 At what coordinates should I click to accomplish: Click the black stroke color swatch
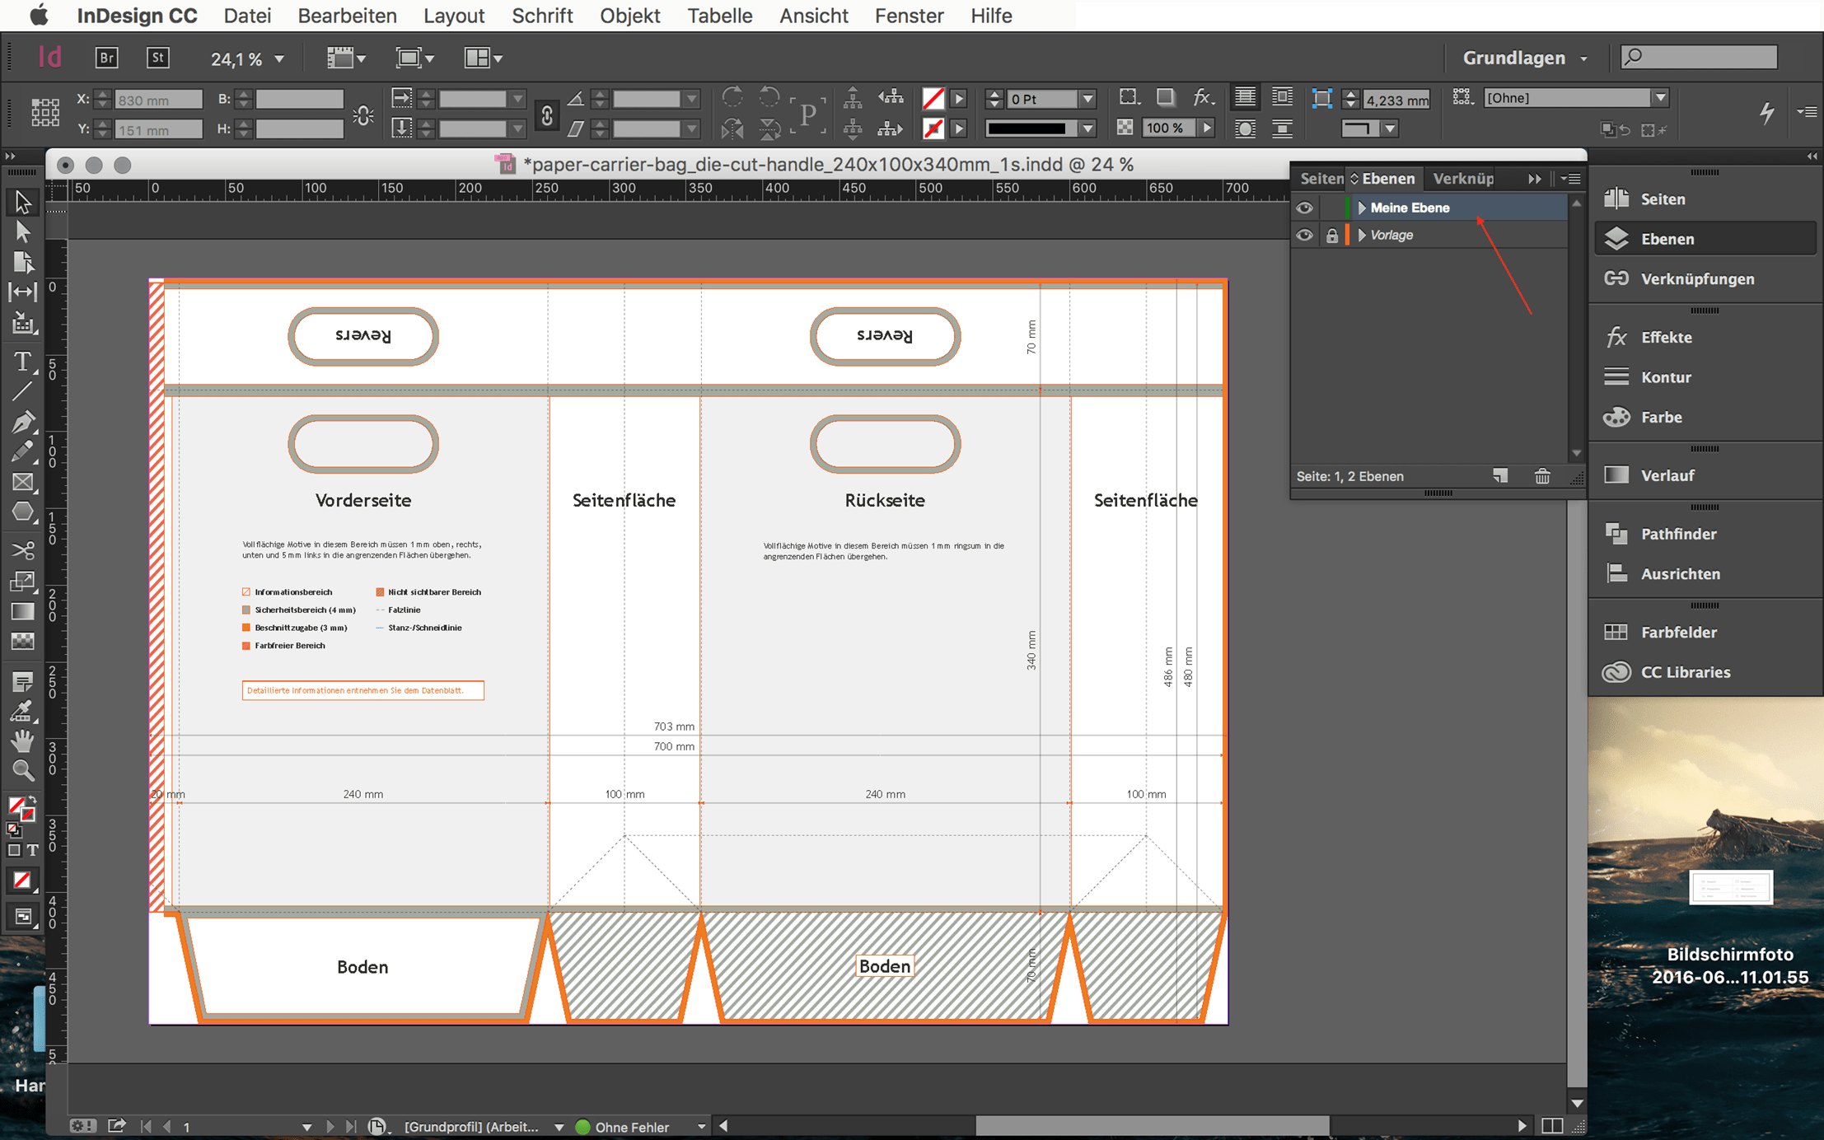(x=1026, y=128)
